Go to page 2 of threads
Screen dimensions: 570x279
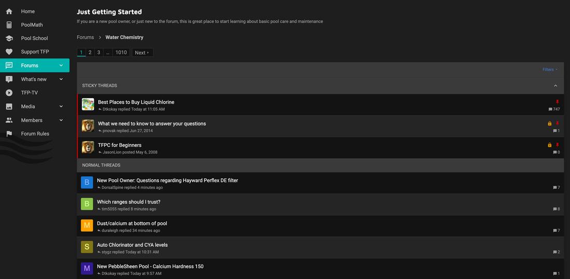click(90, 52)
